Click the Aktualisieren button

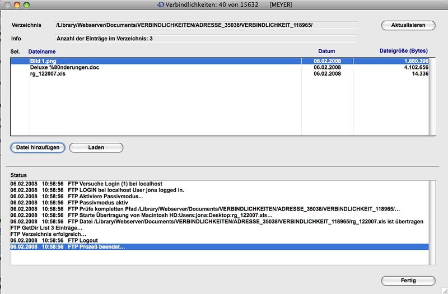point(408,25)
